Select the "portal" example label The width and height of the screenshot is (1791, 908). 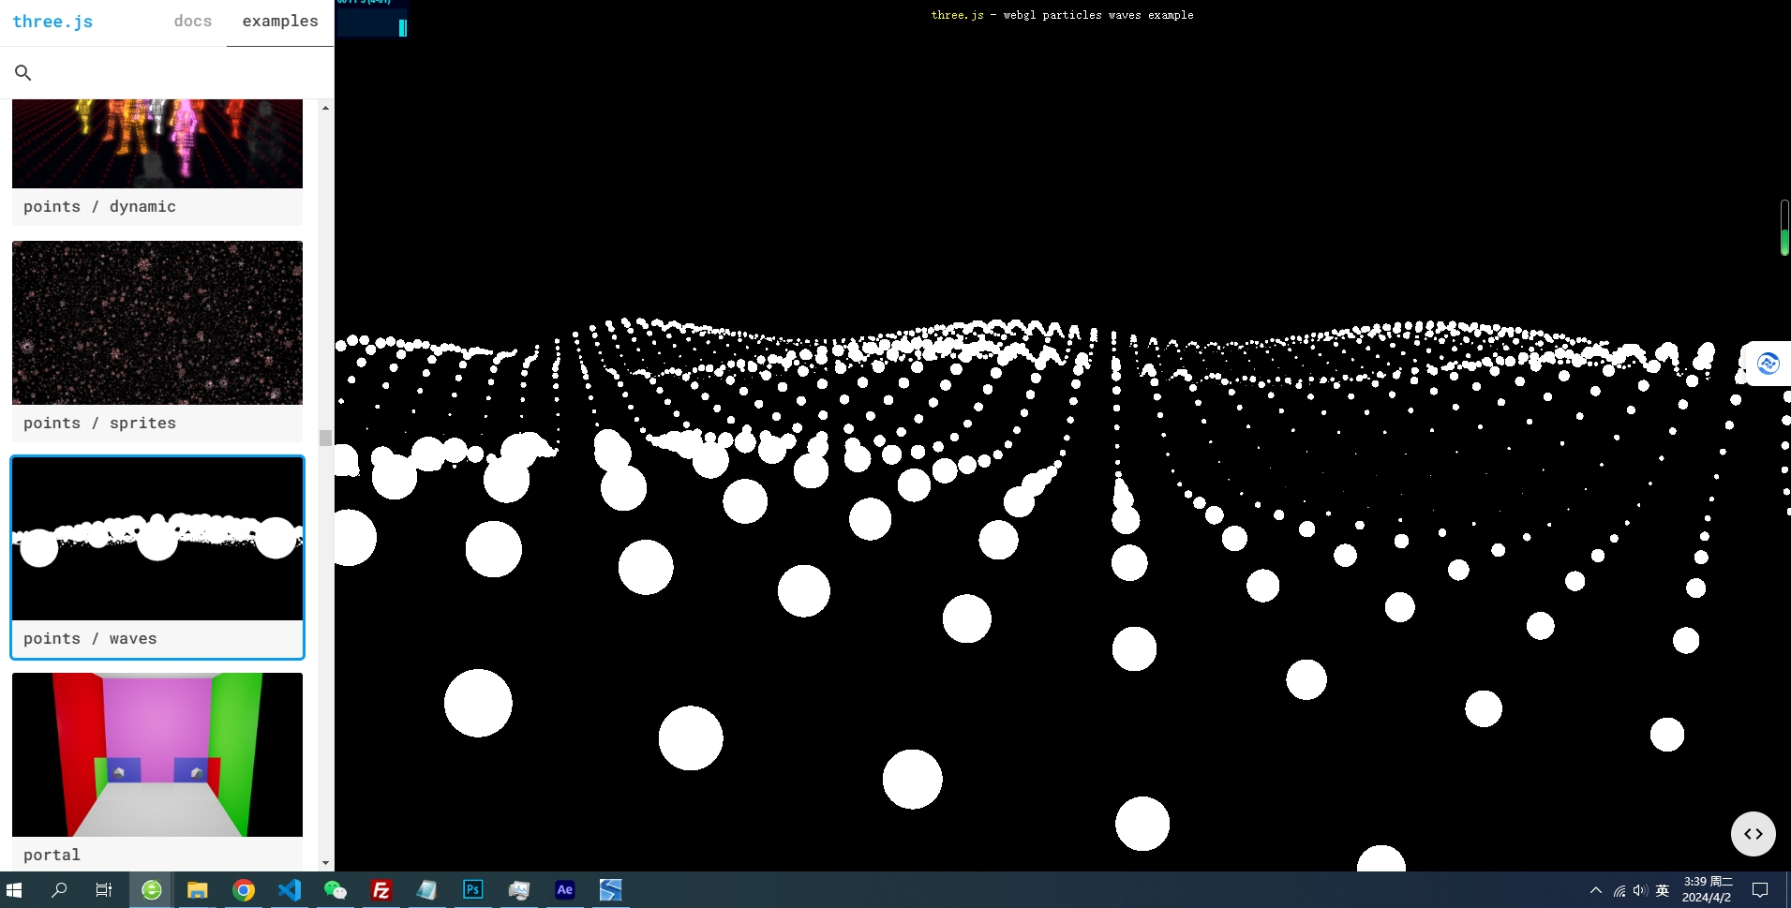pyautogui.click(x=52, y=856)
